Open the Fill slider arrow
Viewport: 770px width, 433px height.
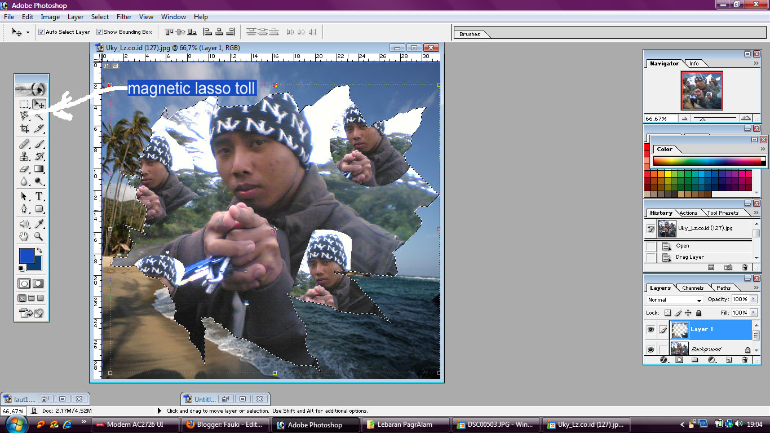click(754, 312)
